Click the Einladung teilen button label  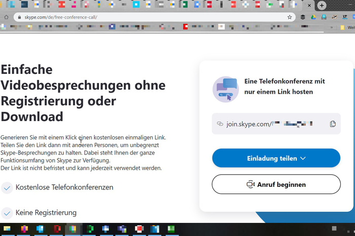point(272,158)
